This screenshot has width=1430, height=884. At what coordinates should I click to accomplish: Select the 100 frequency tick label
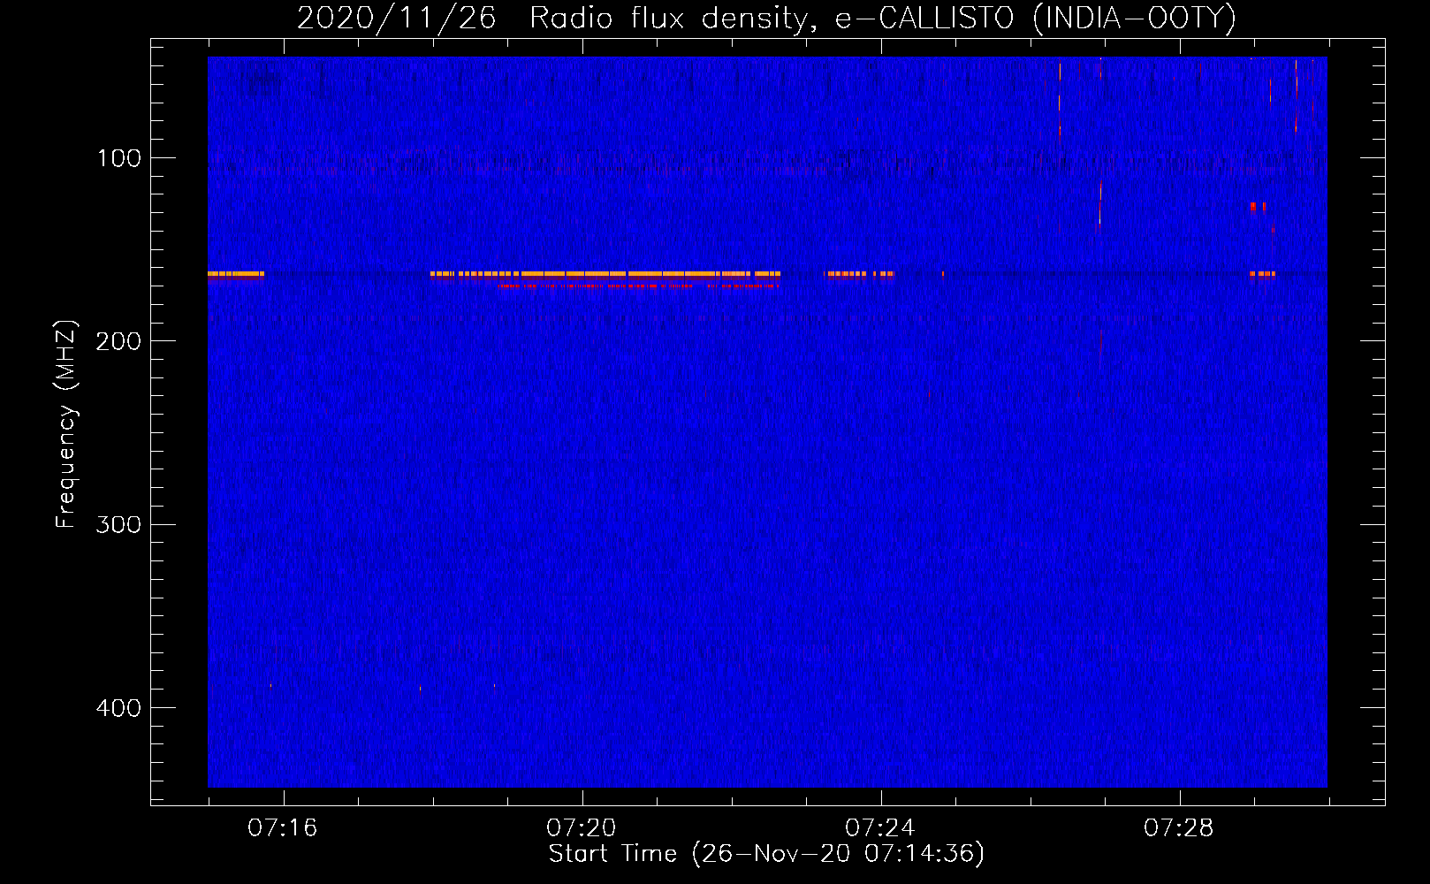119,158
